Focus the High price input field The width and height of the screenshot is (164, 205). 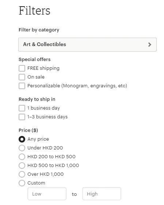(x=102, y=194)
